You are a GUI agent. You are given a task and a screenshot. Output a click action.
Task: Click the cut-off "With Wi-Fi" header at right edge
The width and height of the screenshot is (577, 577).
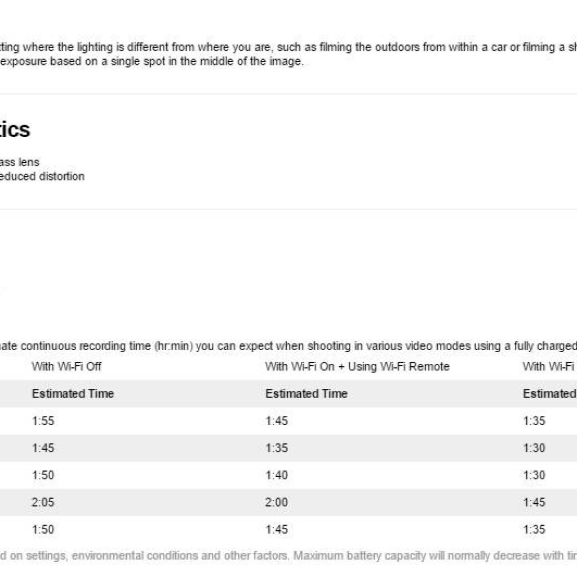tap(549, 366)
